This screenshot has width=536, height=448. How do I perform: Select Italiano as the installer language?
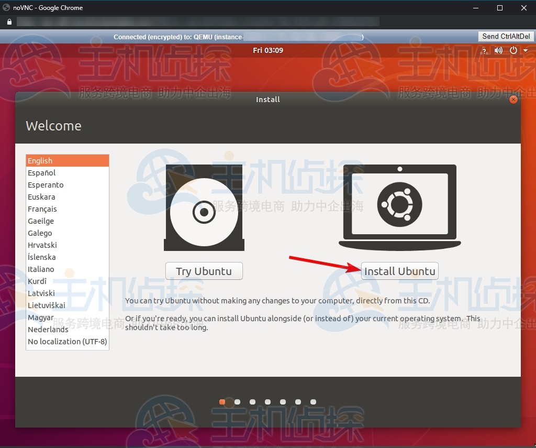coord(41,269)
